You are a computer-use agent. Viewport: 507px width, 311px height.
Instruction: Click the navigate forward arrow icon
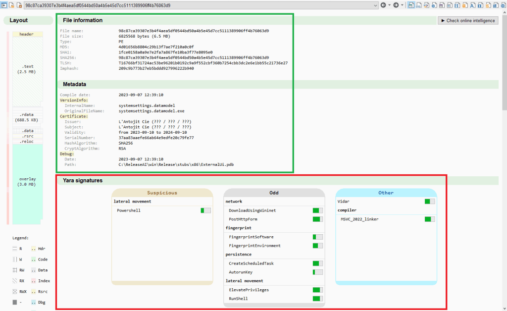(396, 5)
